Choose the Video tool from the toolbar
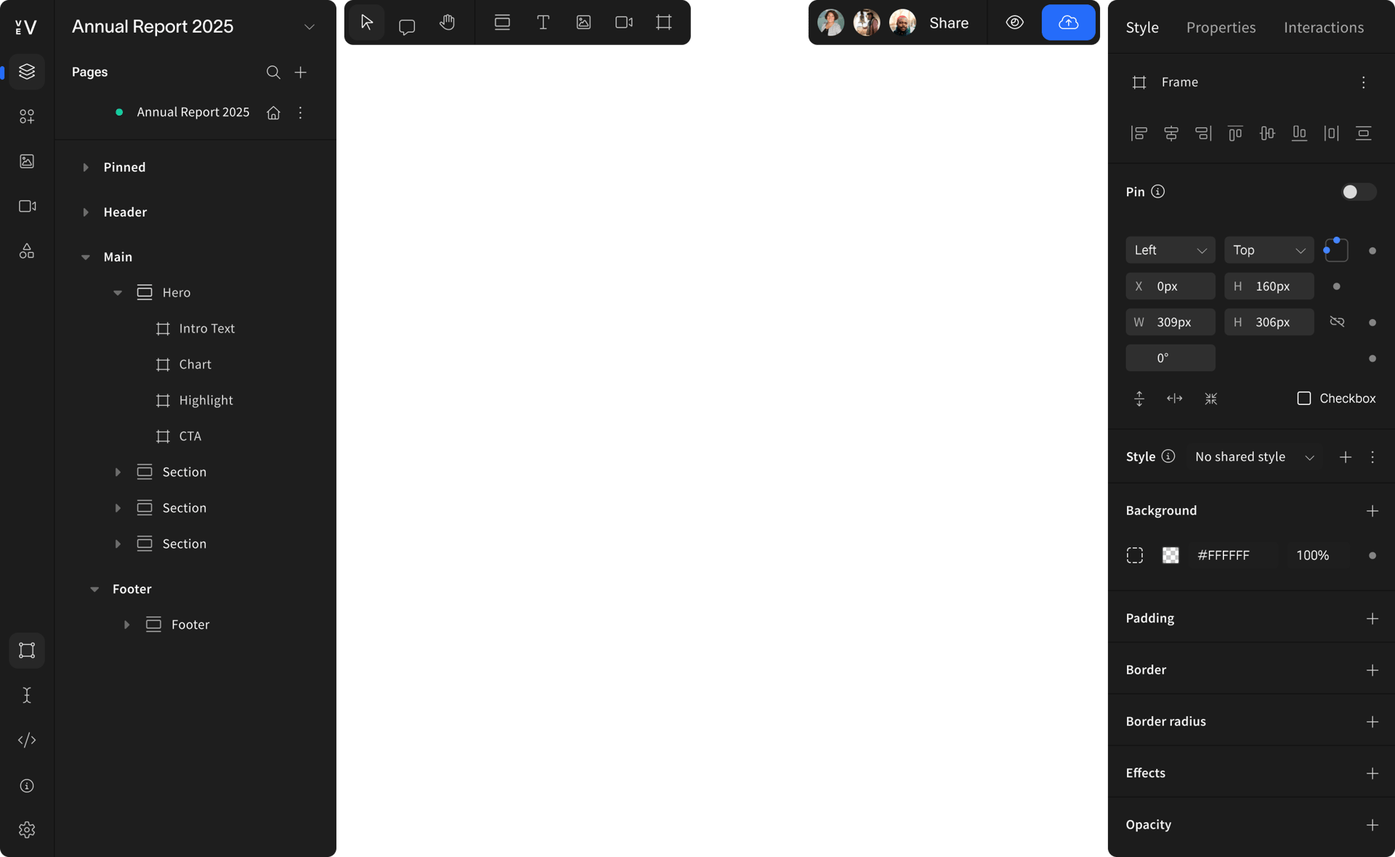Screen dimensions: 1395x857 click(x=623, y=23)
